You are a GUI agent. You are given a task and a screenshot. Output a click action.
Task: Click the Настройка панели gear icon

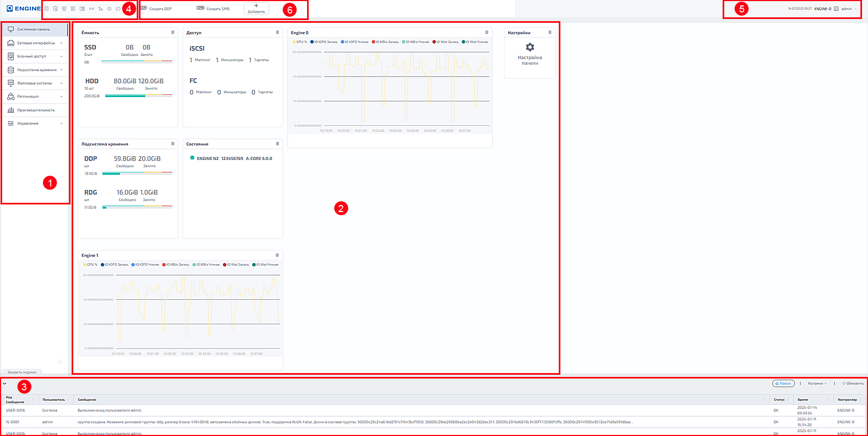coord(530,47)
